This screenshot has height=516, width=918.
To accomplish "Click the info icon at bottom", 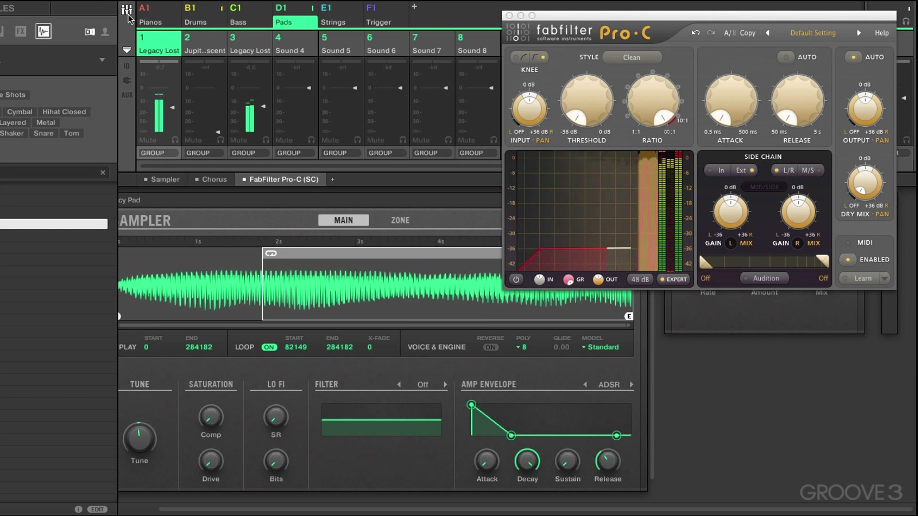I will pyautogui.click(x=78, y=509).
